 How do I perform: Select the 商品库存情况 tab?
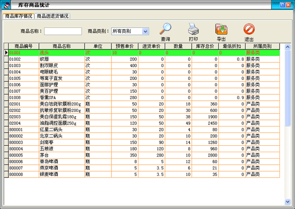click(x=18, y=16)
